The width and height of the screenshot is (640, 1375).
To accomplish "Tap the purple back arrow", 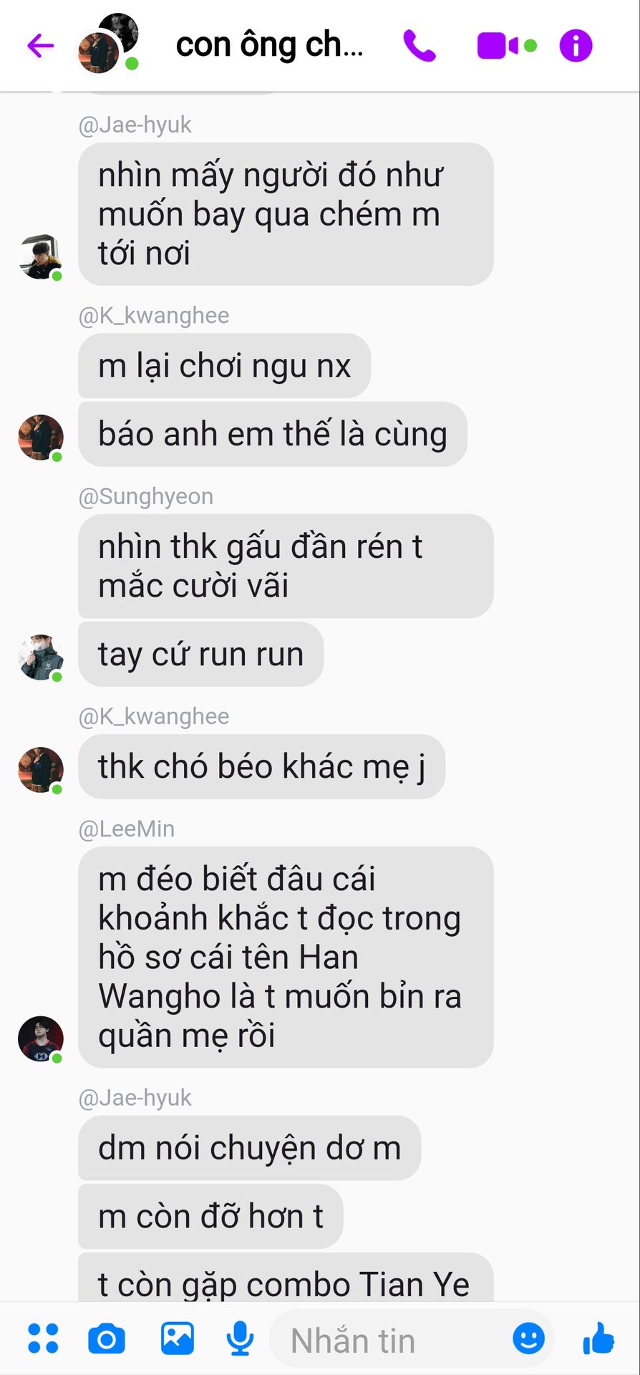I will click(x=41, y=46).
